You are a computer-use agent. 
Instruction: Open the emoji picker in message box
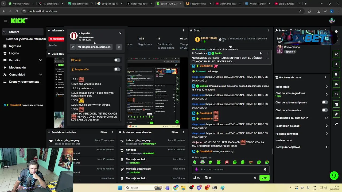[x=265, y=169]
